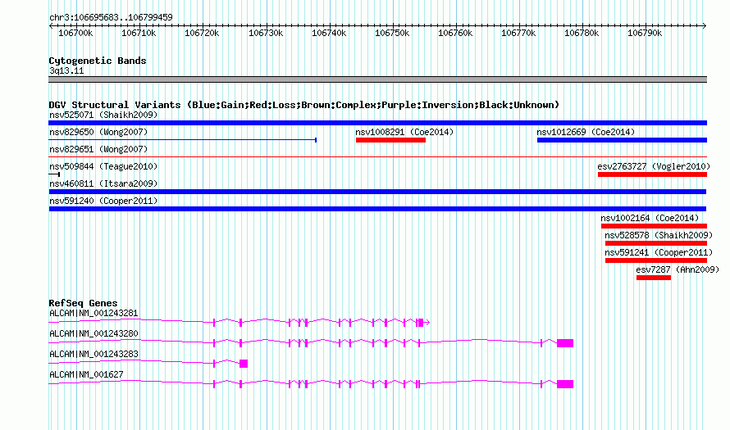The width and height of the screenshot is (730, 430).
Task: Click the ALCAM|NM_001243280 transcript label
Action: pos(94,334)
